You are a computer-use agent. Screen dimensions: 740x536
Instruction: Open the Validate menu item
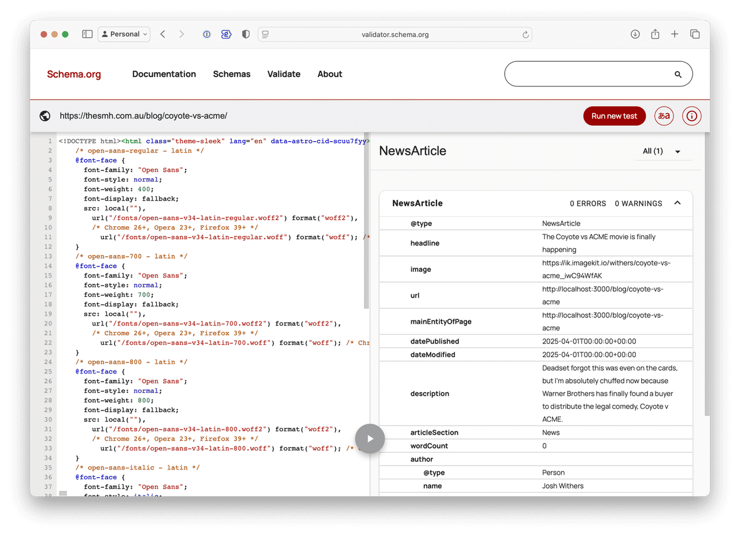click(x=284, y=74)
